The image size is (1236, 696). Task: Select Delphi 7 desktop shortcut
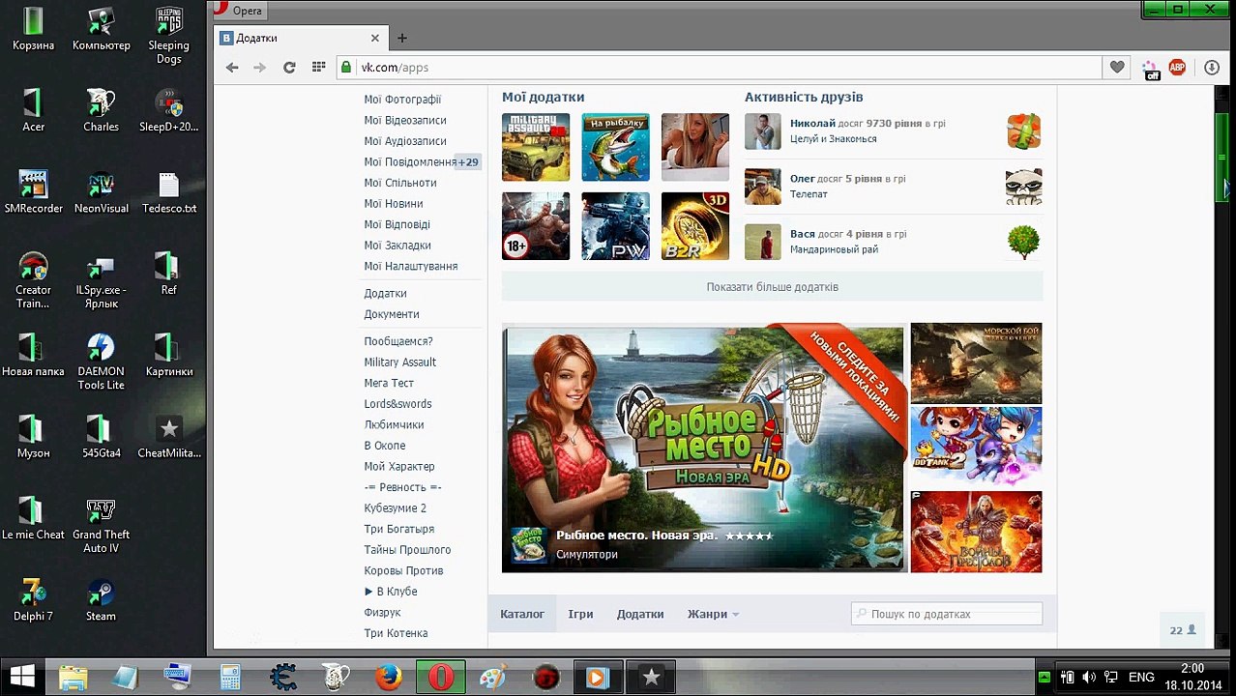point(33,599)
